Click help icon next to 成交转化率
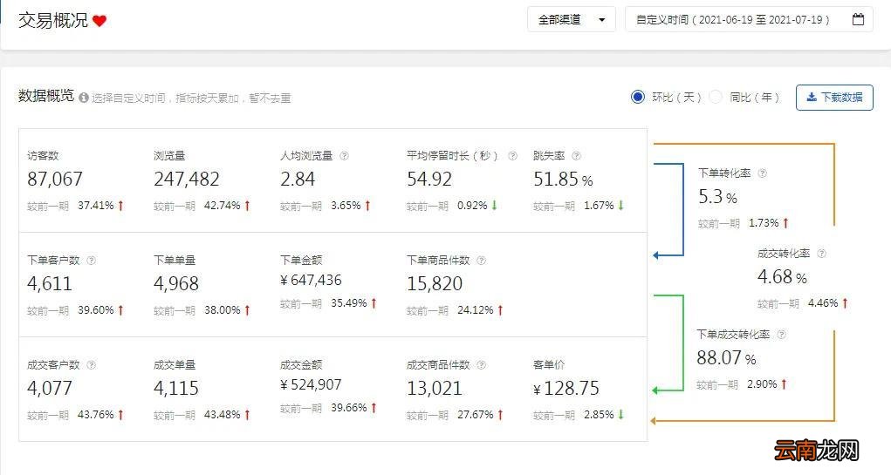Image resolution: width=891 pixels, height=475 pixels. tap(822, 254)
